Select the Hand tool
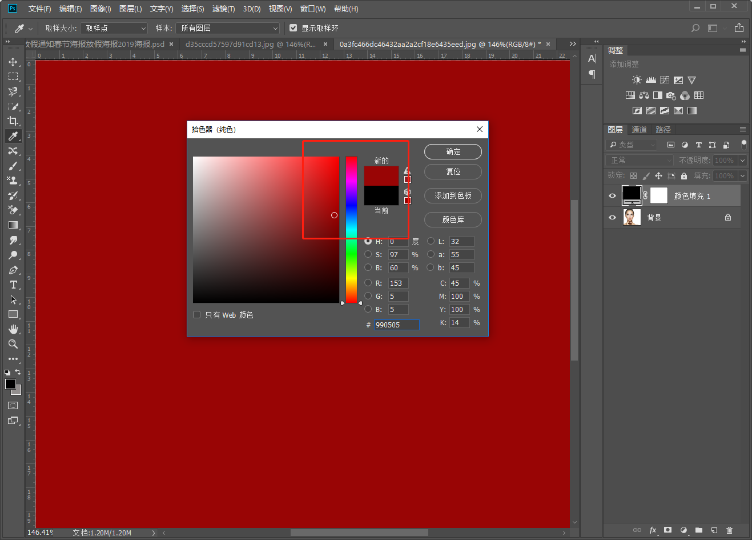The height and width of the screenshot is (540, 752). click(x=13, y=329)
